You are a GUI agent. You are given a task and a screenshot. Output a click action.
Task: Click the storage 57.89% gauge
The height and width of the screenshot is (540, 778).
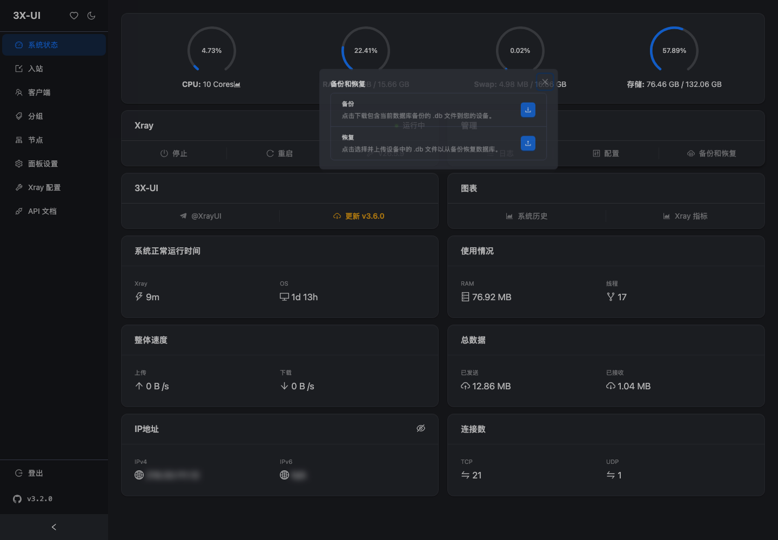point(674,51)
